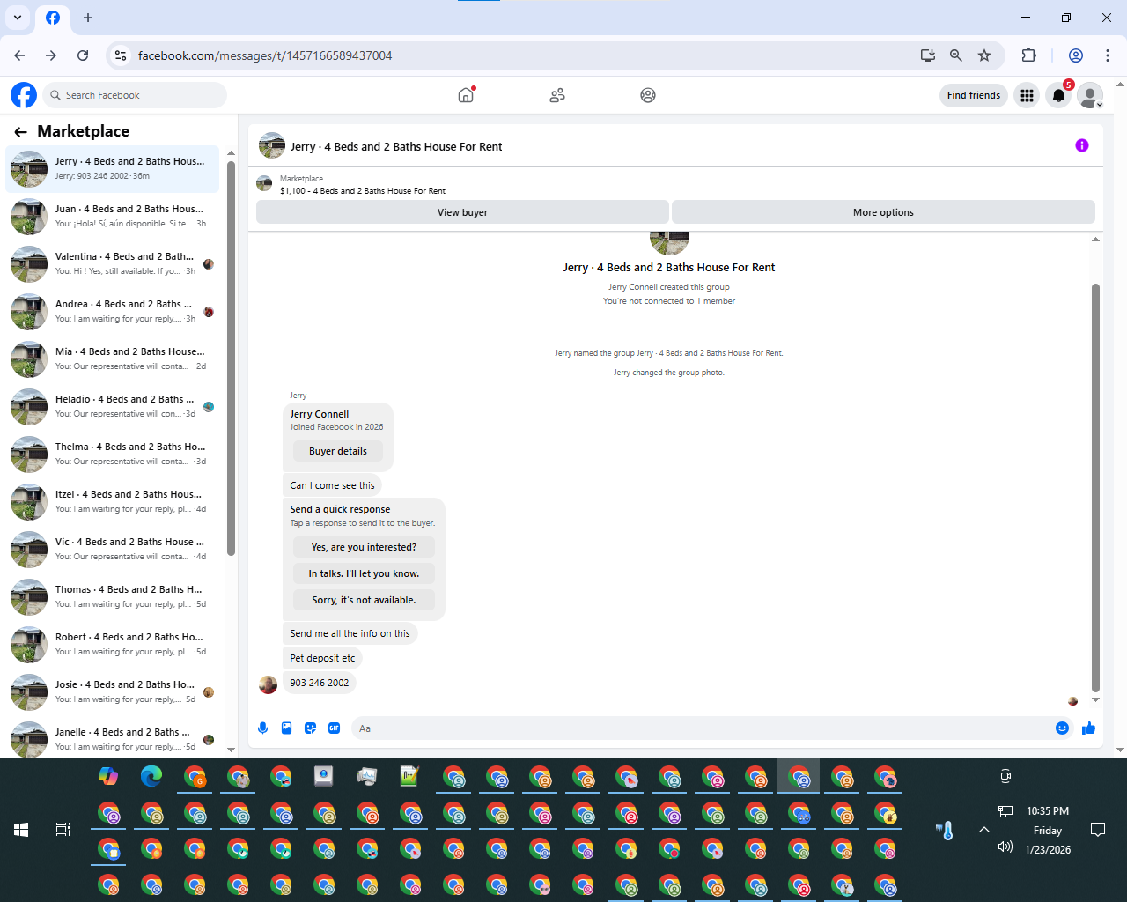Image resolution: width=1127 pixels, height=902 pixels.
Task: Open Andrea conversation in list
Action: (x=113, y=311)
